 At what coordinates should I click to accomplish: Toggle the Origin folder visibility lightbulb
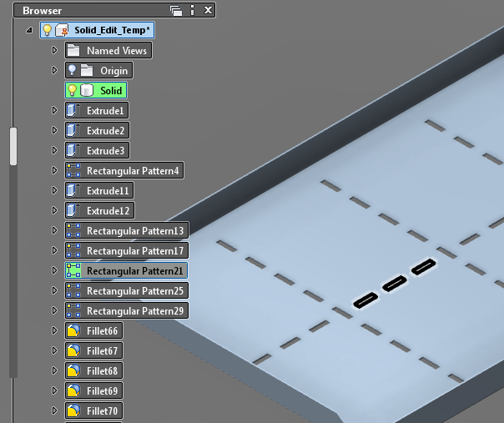[x=73, y=71]
